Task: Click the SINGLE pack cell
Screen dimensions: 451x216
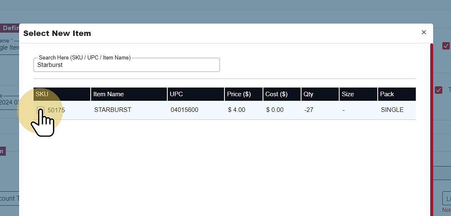Action: [x=392, y=110]
